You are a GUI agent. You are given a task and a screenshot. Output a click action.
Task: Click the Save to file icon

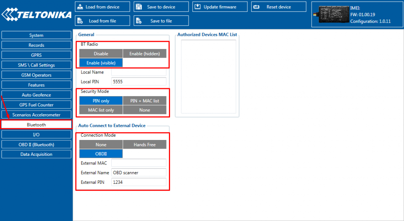point(139,21)
